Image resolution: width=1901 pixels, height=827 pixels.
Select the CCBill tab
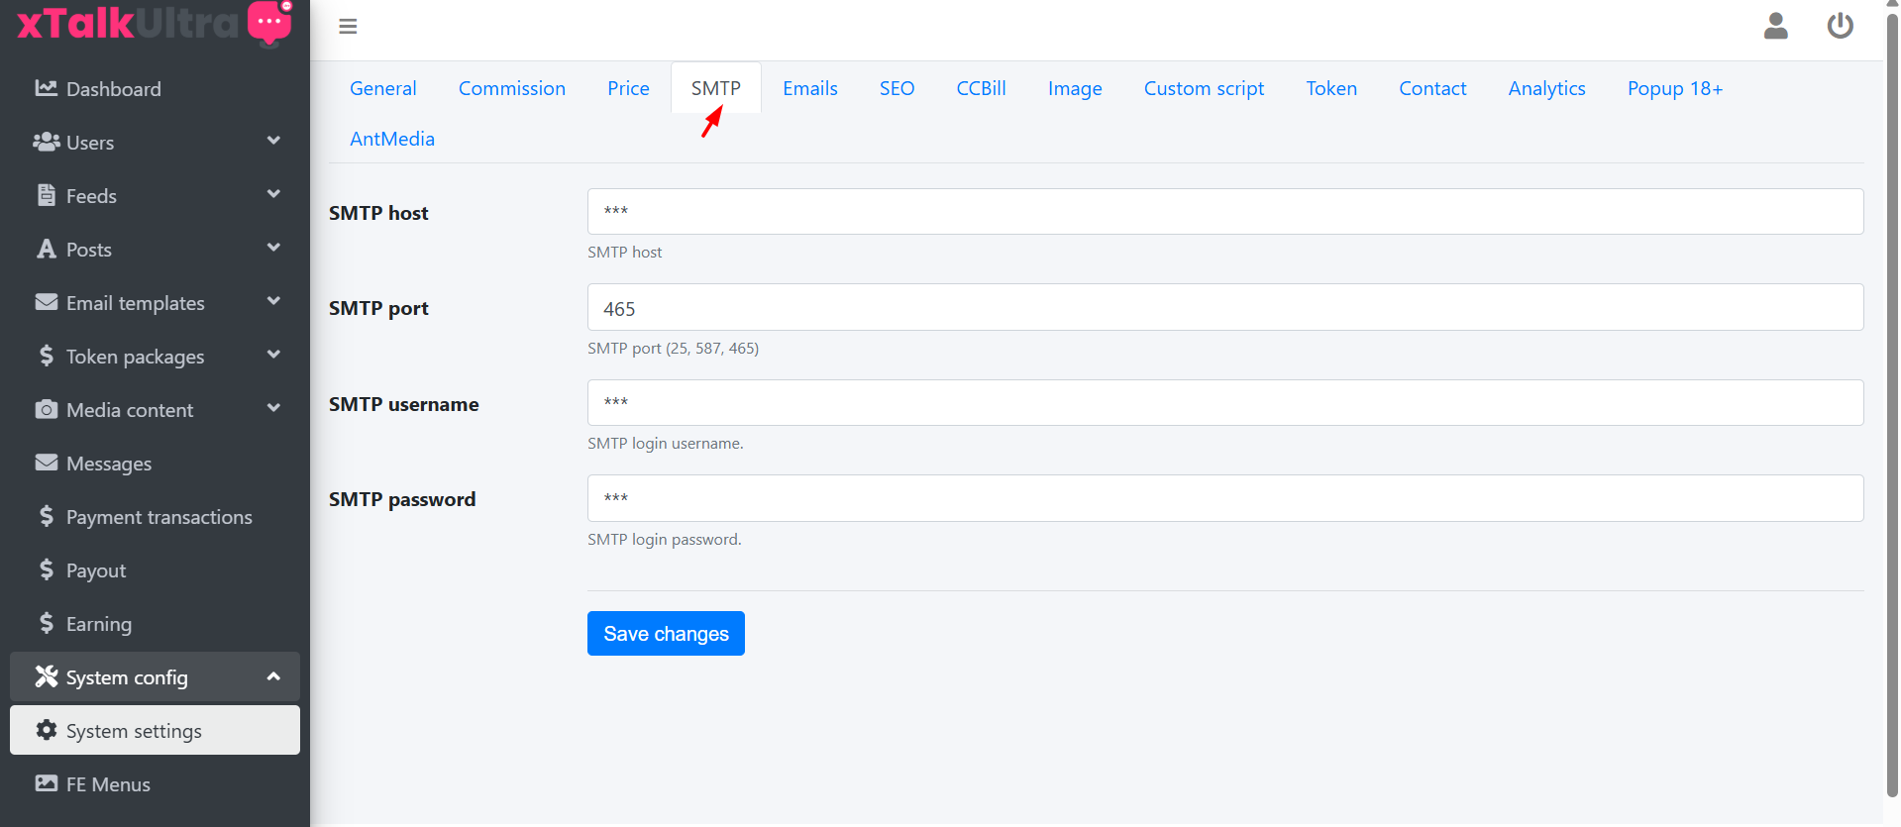click(981, 88)
